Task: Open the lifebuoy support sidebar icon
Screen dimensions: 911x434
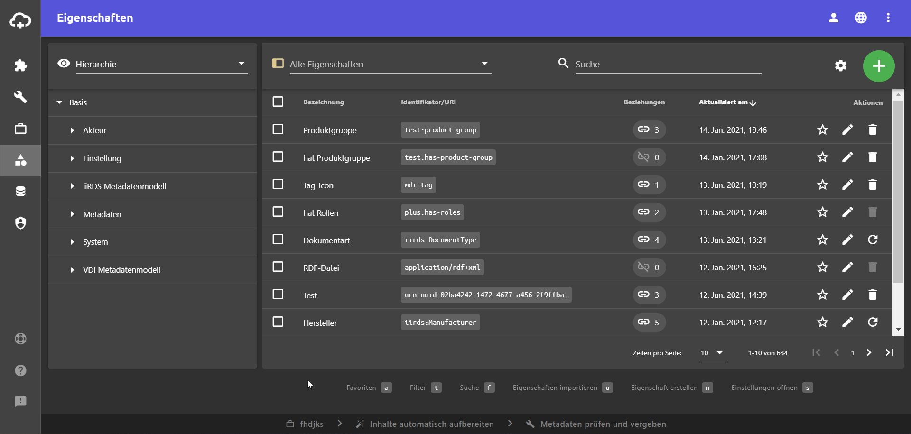Action: [x=20, y=339]
